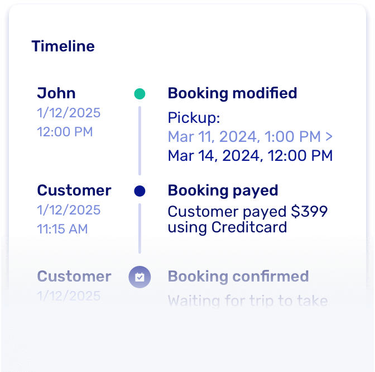The width and height of the screenshot is (375, 372).
Task: Click the Customer name beside Booking confirmed
Action: point(74,276)
